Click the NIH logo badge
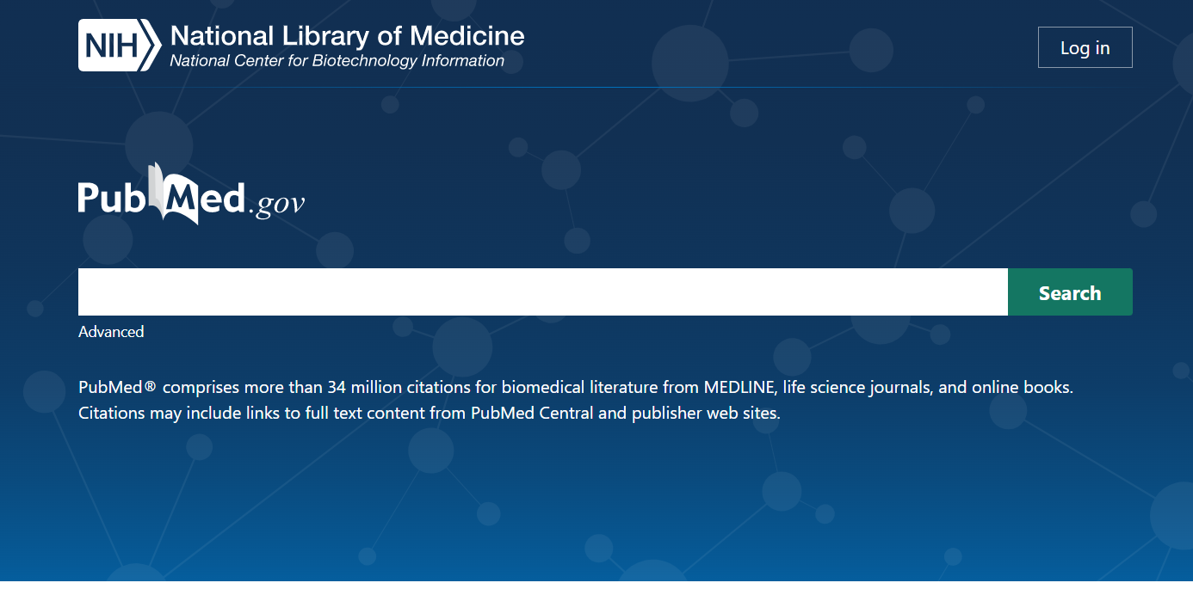The height and width of the screenshot is (589, 1193). click(x=119, y=45)
